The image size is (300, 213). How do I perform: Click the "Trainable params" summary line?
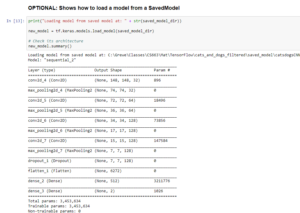pos(59,206)
